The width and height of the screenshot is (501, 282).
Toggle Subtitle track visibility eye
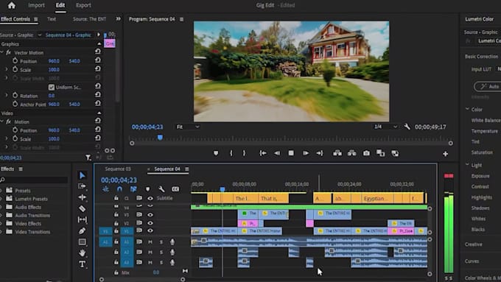pos(150,198)
